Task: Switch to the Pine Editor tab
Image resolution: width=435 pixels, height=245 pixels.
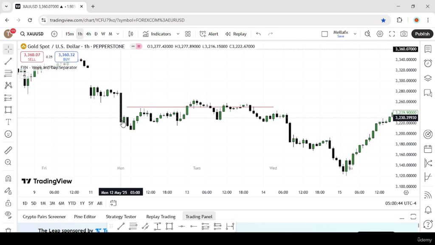Action: (x=85, y=217)
